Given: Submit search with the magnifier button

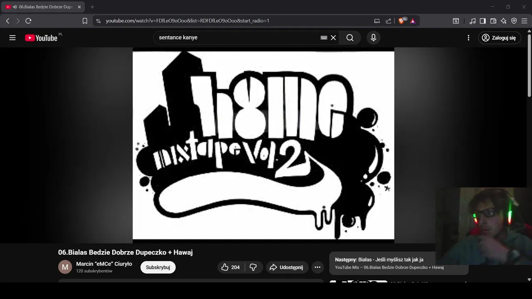Looking at the screenshot, I should [x=350, y=38].
